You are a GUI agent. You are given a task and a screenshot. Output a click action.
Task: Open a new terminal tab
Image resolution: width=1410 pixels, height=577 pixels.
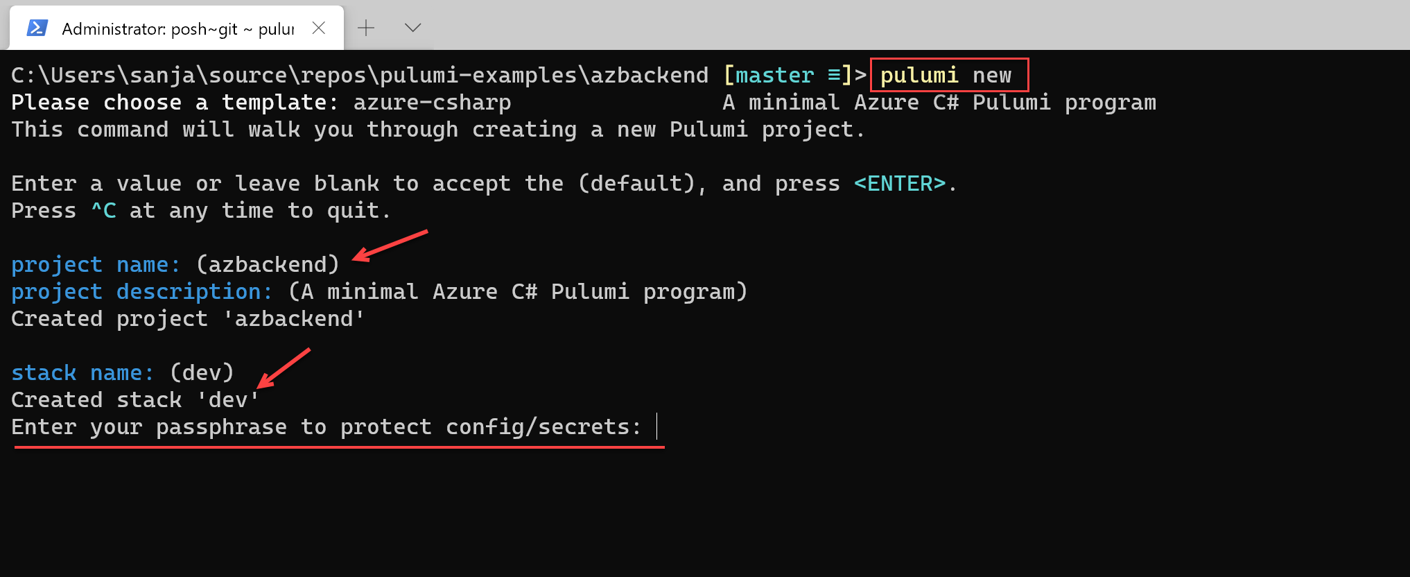coord(366,28)
